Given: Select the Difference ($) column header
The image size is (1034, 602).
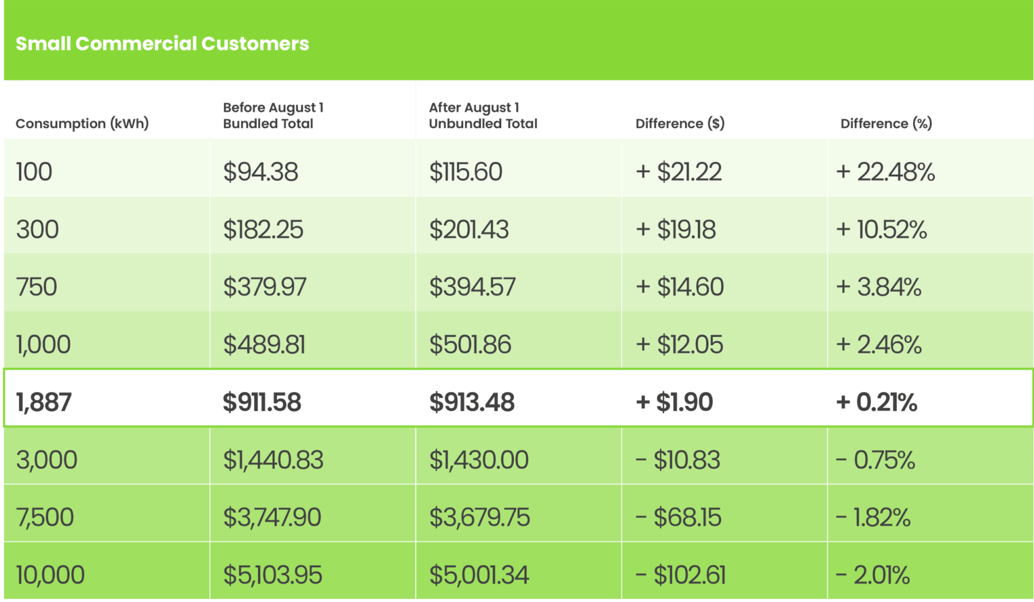Looking at the screenshot, I should pos(680,124).
